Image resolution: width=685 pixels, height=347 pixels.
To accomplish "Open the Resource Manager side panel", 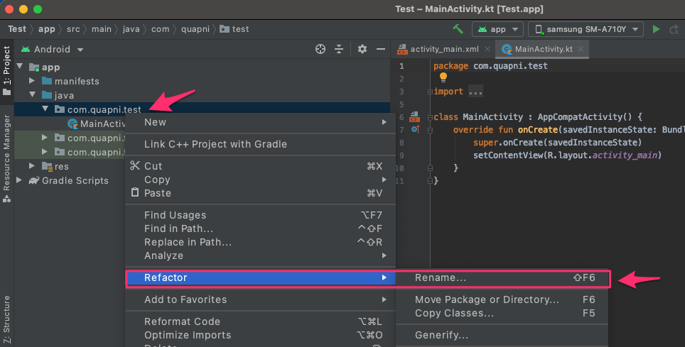I will [x=6, y=156].
